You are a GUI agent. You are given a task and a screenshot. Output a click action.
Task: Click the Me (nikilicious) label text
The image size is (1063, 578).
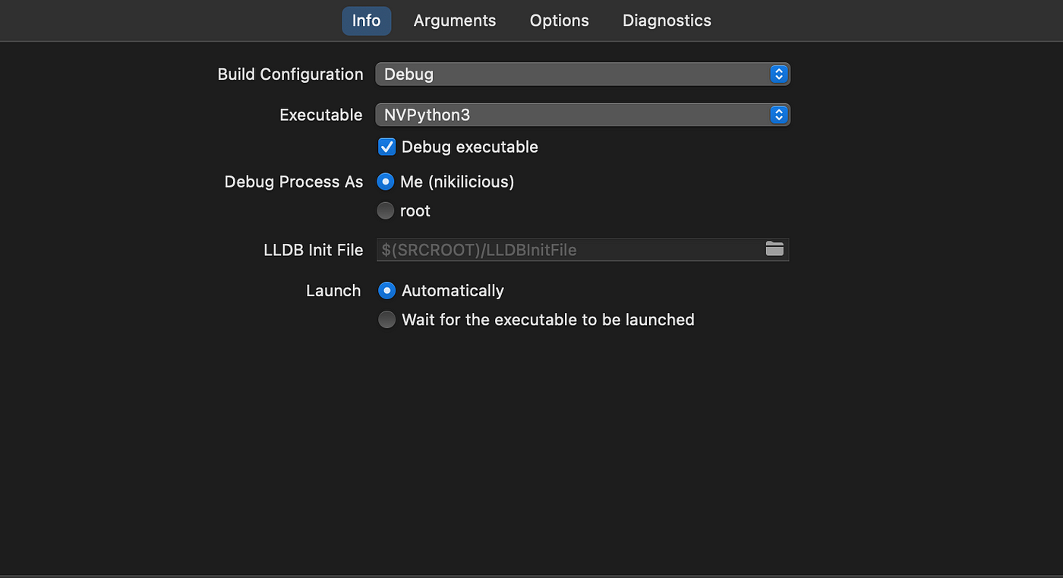457,182
